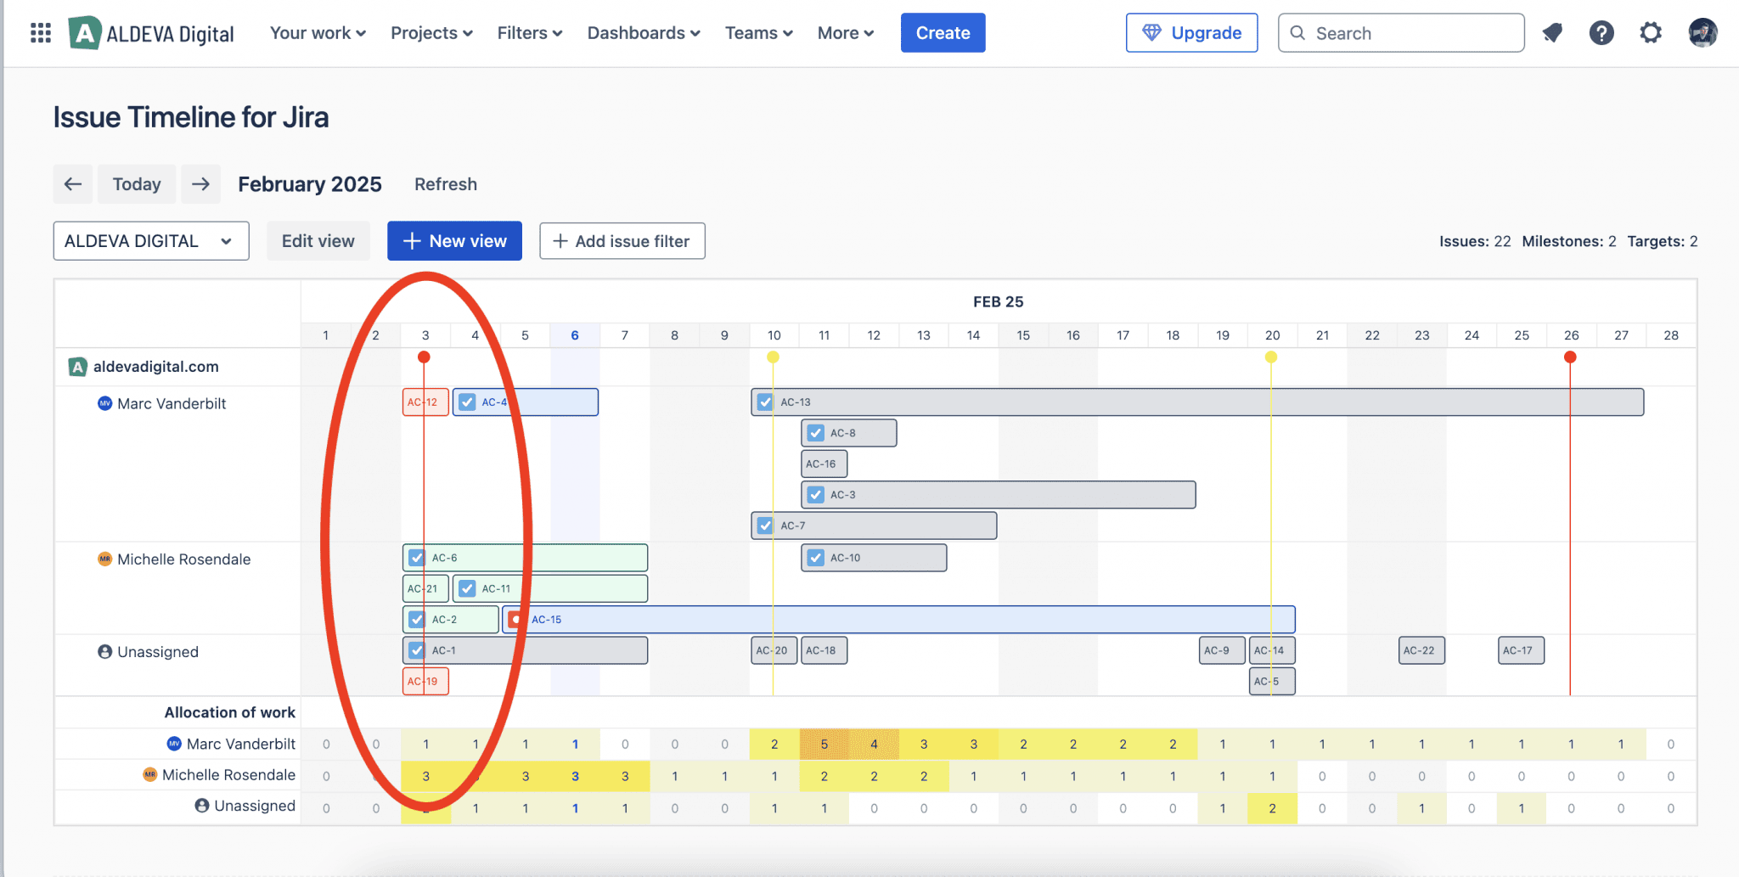1739x877 pixels.
Task: Click the Unassigned avatar in Allocation of work
Action: coord(202,805)
